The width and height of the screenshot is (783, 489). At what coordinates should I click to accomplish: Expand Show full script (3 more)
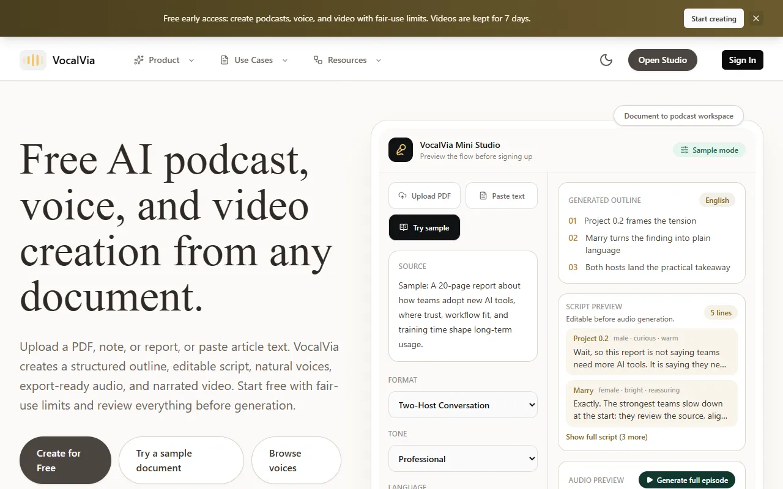pyautogui.click(x=607, y=436)
